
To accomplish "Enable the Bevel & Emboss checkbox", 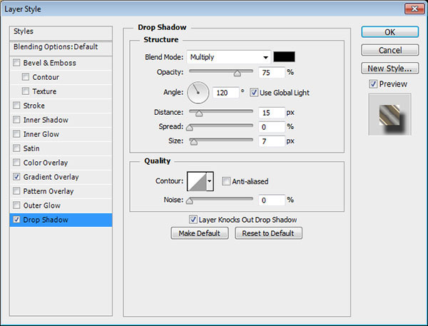I will click(16, 63).
